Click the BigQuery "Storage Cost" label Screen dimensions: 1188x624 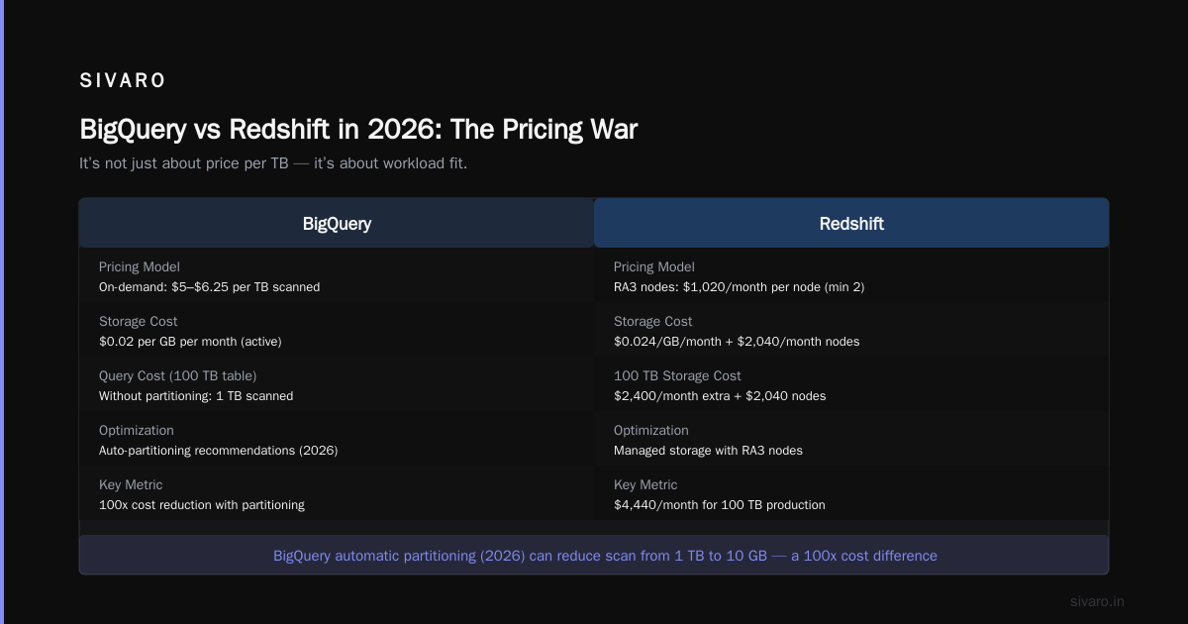coord(139,321)
